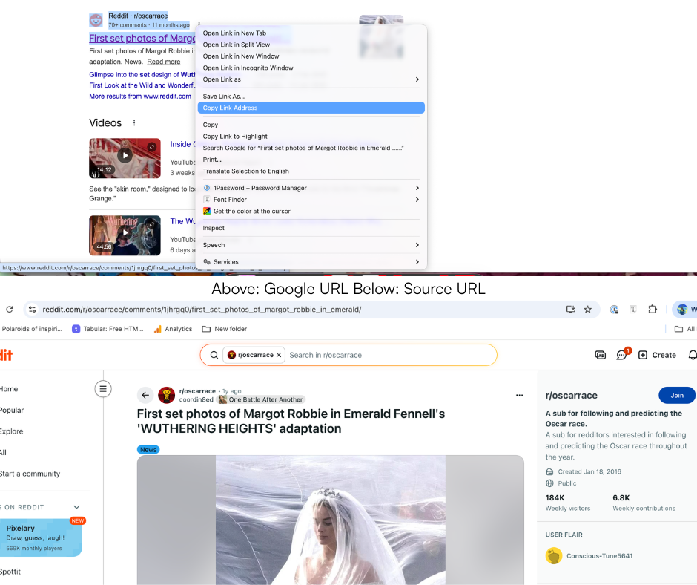697x585 pixels.
Task: Select Copy Link Address menu item
Action: pyautogui.click(x=311, y=108)
